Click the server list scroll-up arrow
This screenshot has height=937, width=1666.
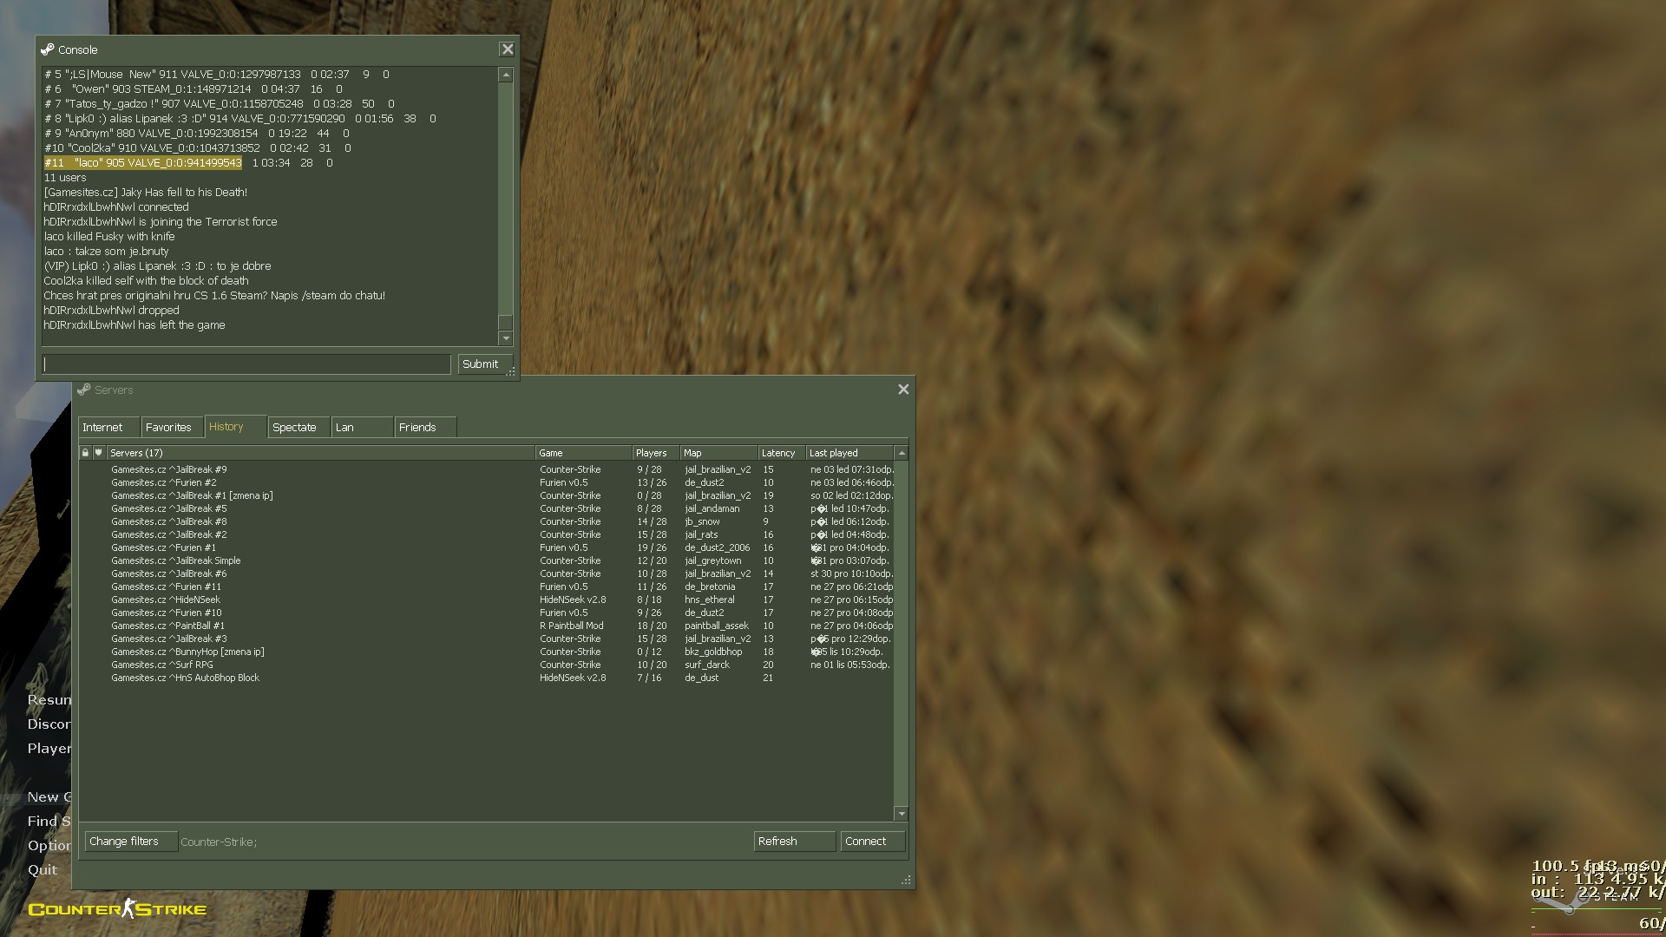point(902,453)
